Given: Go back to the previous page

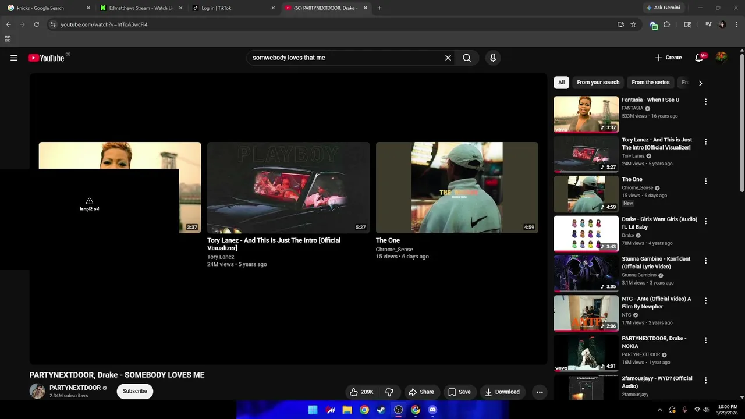Looking at the screenshot, I should (8, 24).
